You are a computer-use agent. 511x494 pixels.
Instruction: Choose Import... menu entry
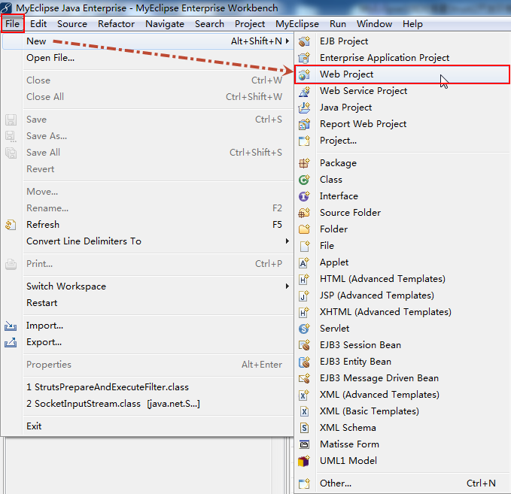pos(148,326)
